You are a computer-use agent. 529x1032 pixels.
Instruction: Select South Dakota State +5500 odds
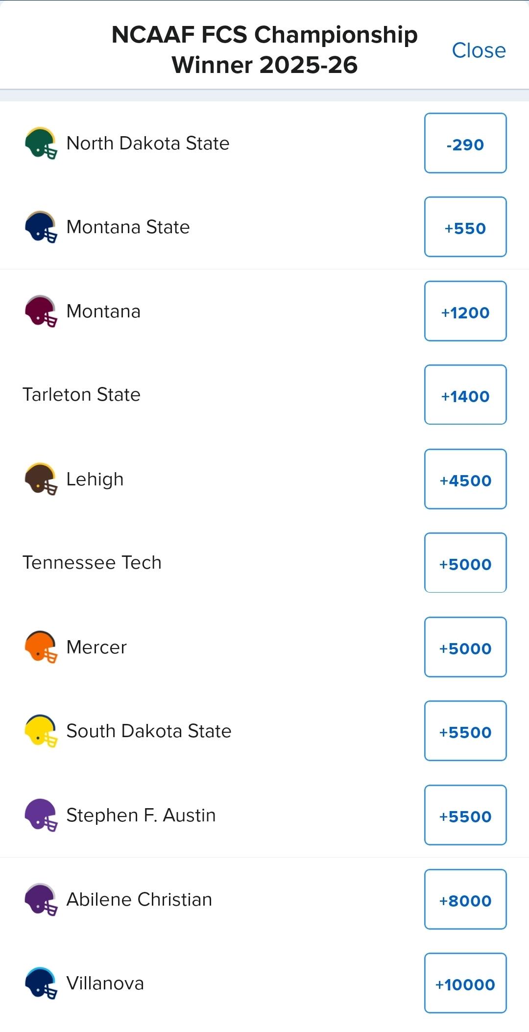click(465, 731)
